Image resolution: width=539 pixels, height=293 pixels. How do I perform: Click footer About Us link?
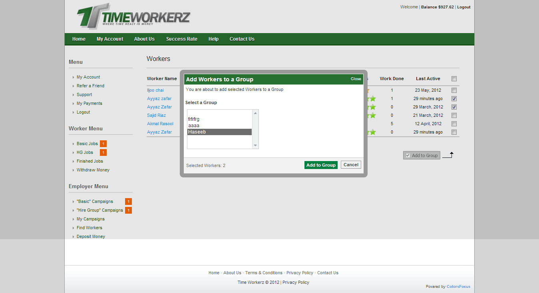click(232, 273)
